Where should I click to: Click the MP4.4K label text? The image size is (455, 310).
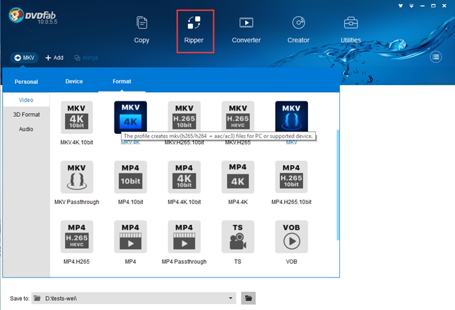pyautogui.click(x=238, y=201)
